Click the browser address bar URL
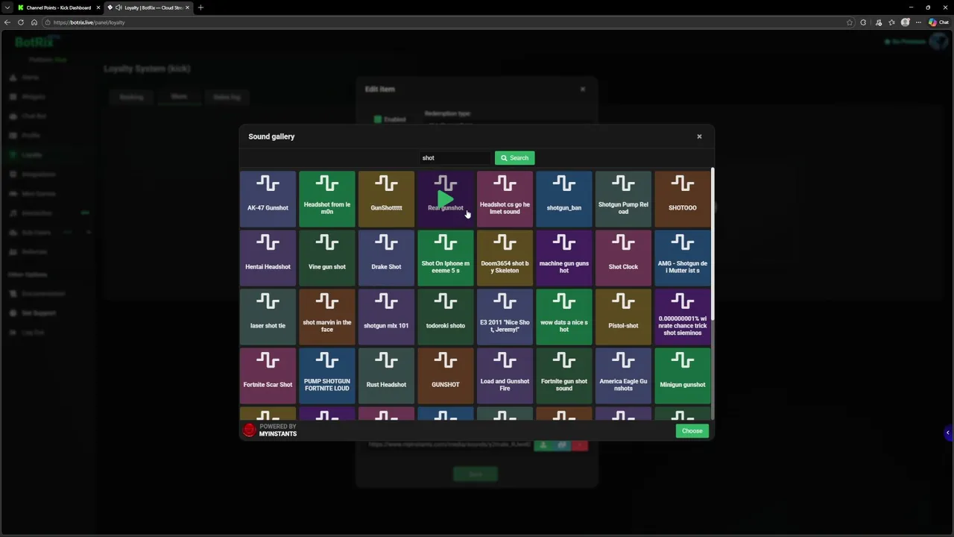 coord(89,22)
